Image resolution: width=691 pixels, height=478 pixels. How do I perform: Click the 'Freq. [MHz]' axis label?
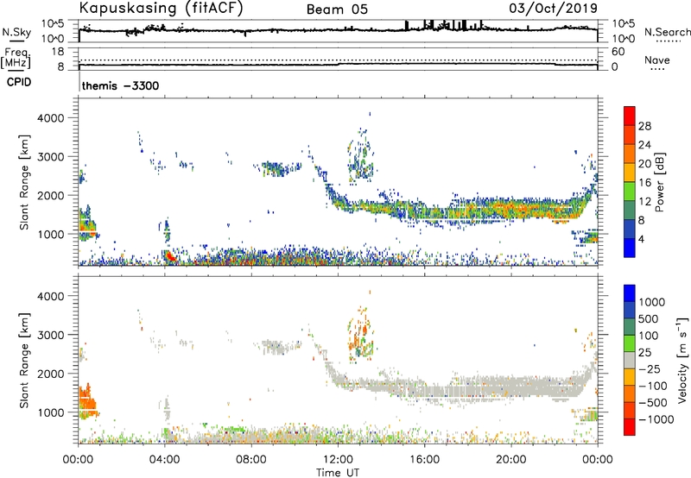tap(16, 58)
